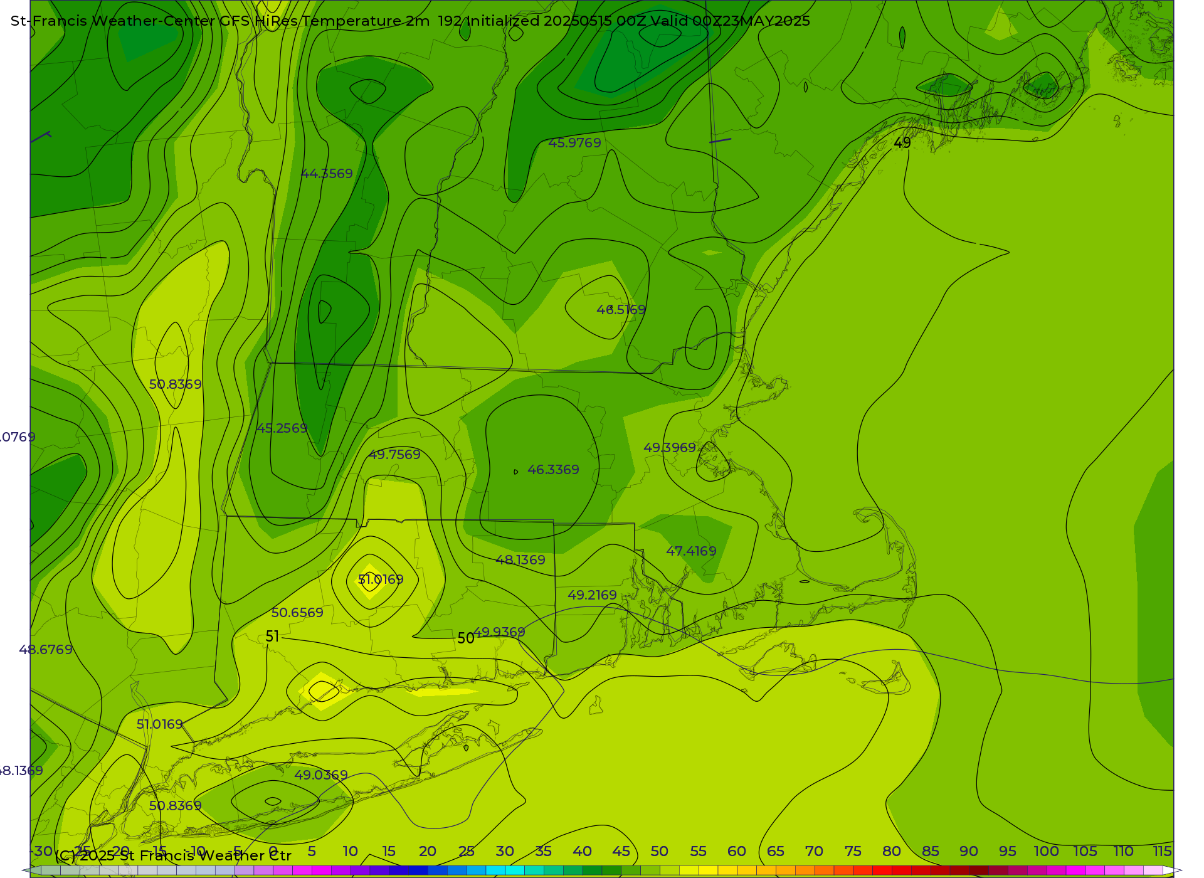The width and height of the screenshot is (1204, 878).
Task: Select the 49.7569 temperature value
Action: 394,455
